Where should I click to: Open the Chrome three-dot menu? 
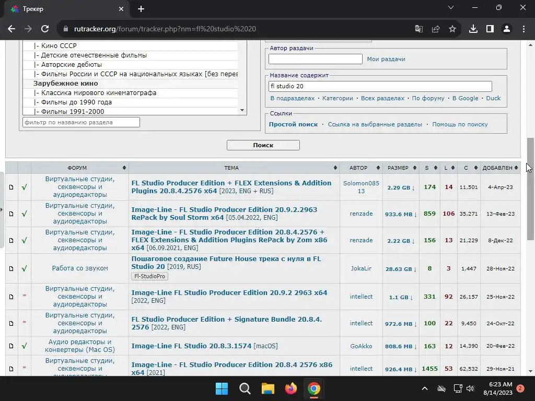click(524, 29)
